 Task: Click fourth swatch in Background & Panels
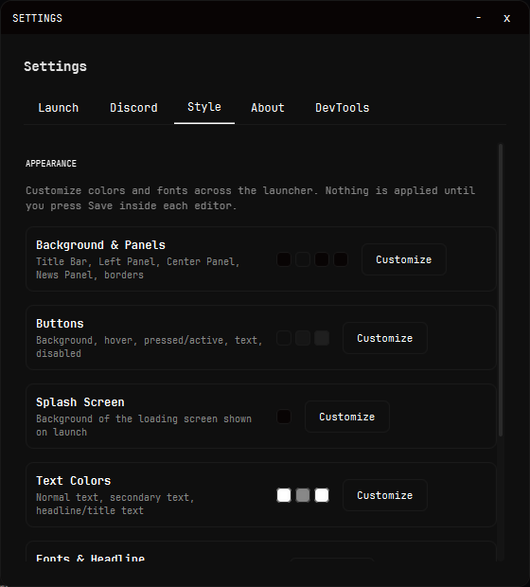coord(341,259)
